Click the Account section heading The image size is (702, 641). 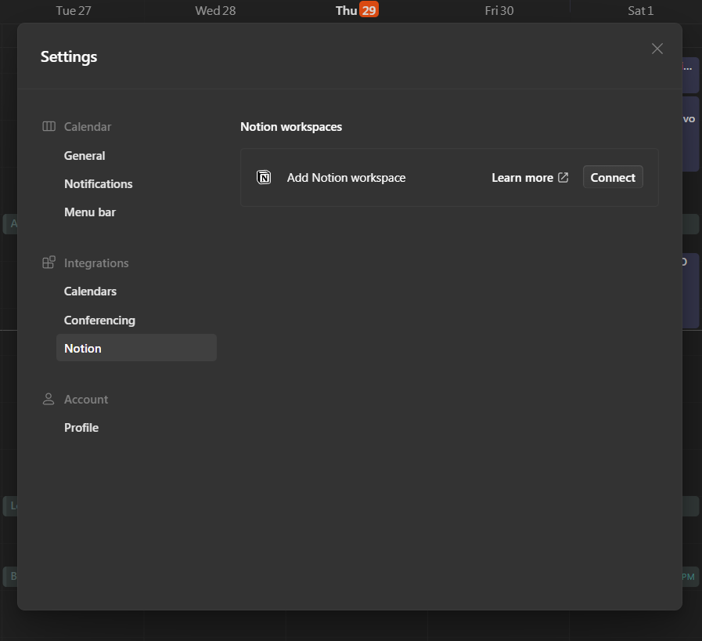pyautogui.click(x=86, y=400)
